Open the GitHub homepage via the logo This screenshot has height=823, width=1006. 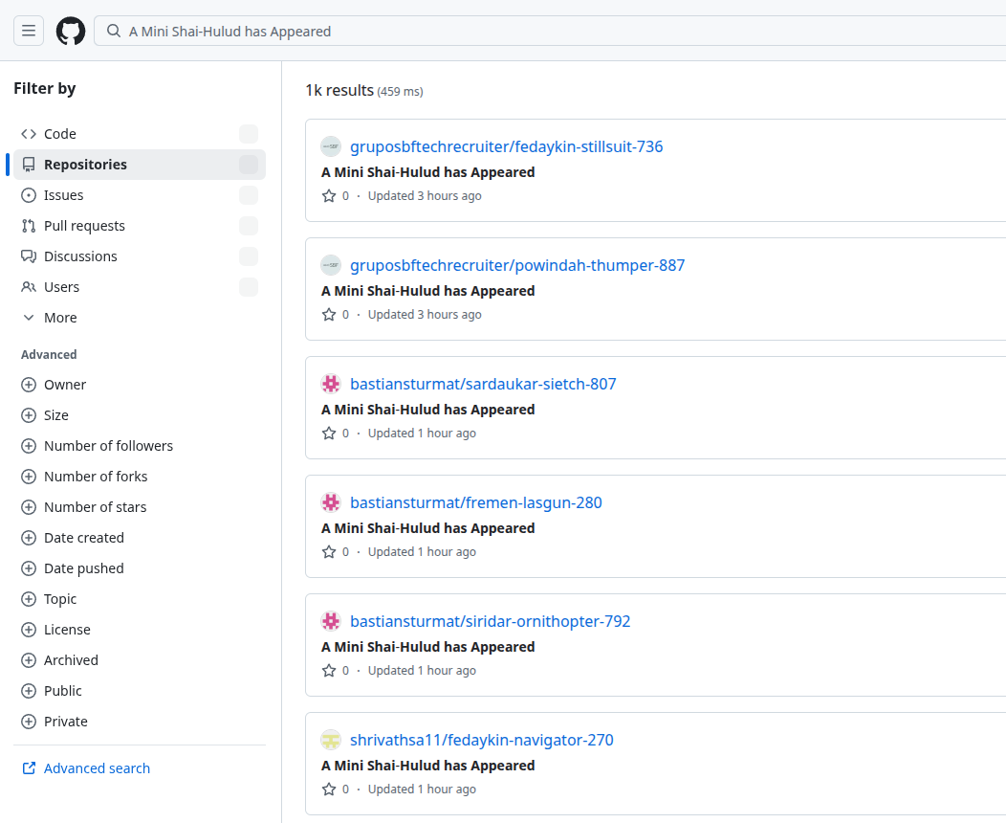click(71, 30)
